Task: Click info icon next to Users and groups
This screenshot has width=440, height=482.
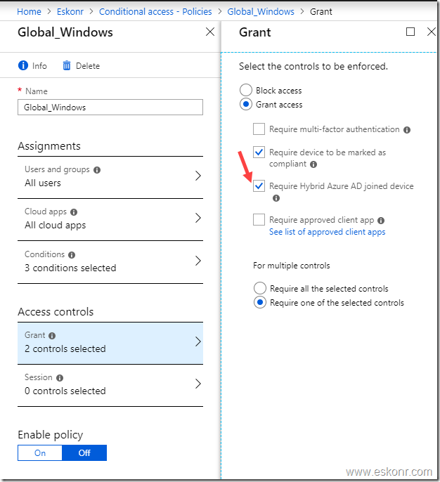Action: pyautogui.click(x=97, y=170)
